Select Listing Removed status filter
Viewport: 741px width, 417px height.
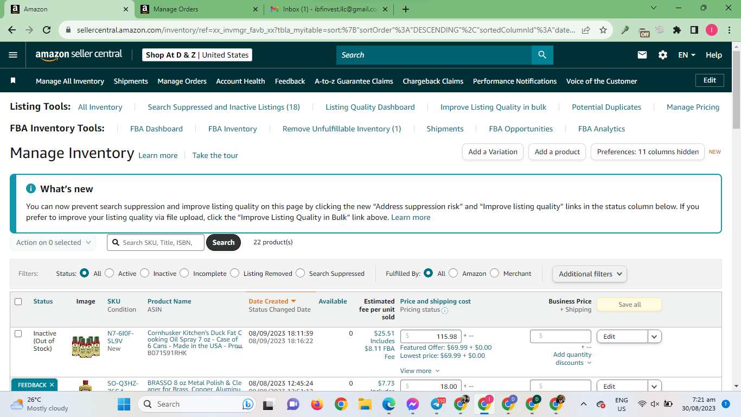pyautogui.click(x=234, y=273)
